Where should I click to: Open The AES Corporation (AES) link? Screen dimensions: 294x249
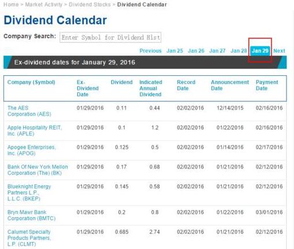(x=30, y=111)
